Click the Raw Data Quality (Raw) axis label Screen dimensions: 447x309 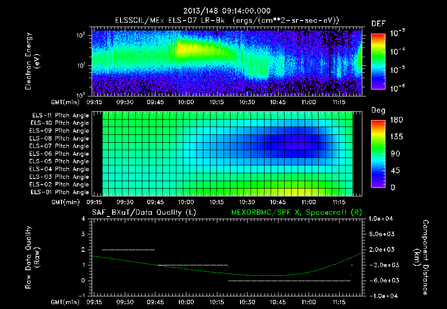[x=32, y=257]
